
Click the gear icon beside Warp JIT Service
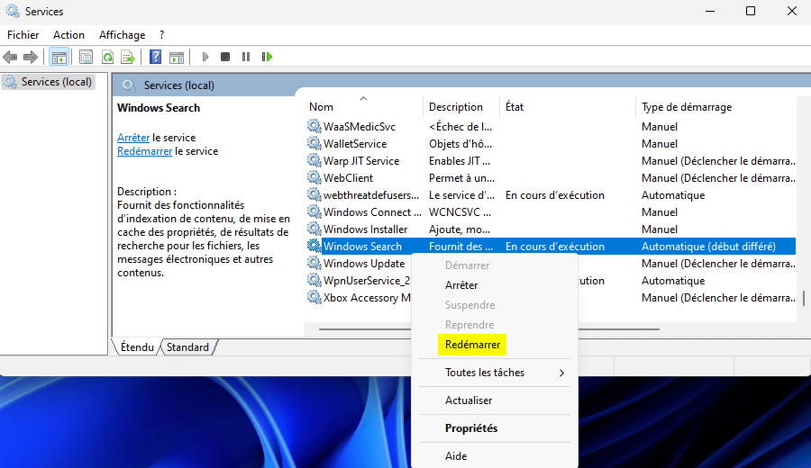pyautogui.click(x=314, y=160)
